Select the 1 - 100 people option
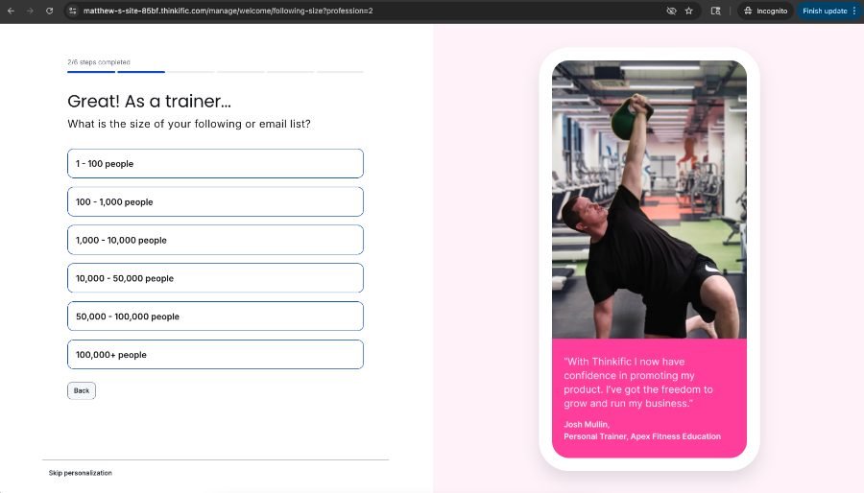This screenshot has height=493, width=864. coord(215,163)
